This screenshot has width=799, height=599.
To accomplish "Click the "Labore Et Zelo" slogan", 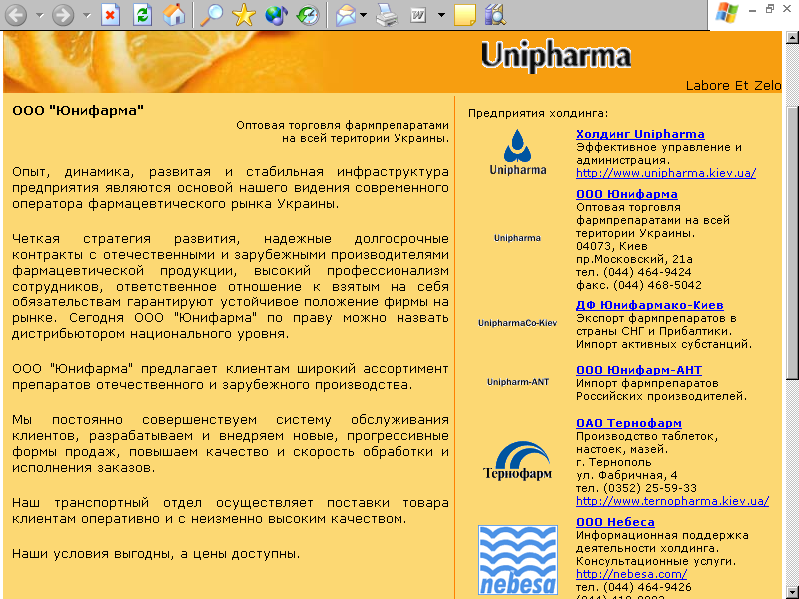I will [733, 85].
